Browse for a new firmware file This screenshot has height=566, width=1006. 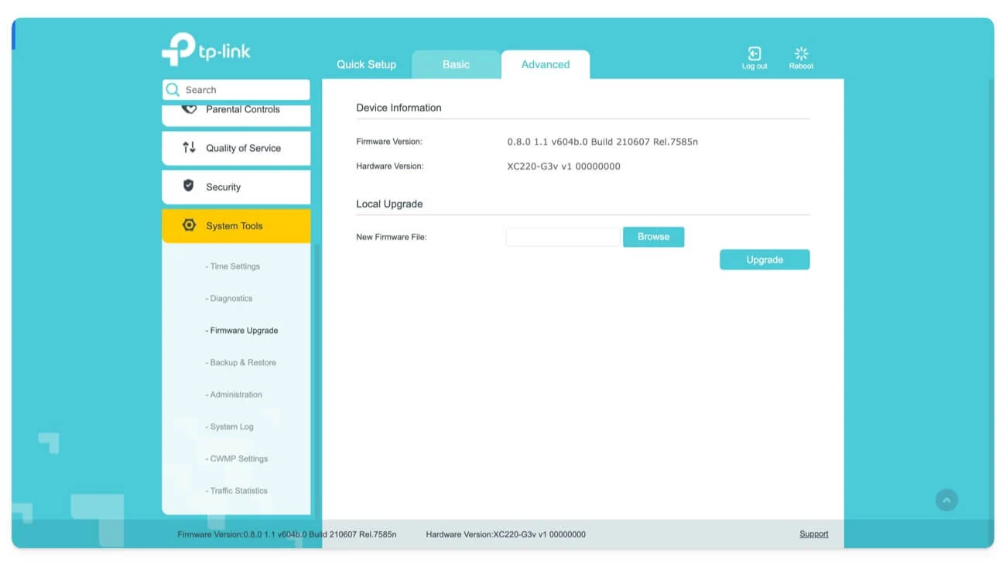coord(653,237)
